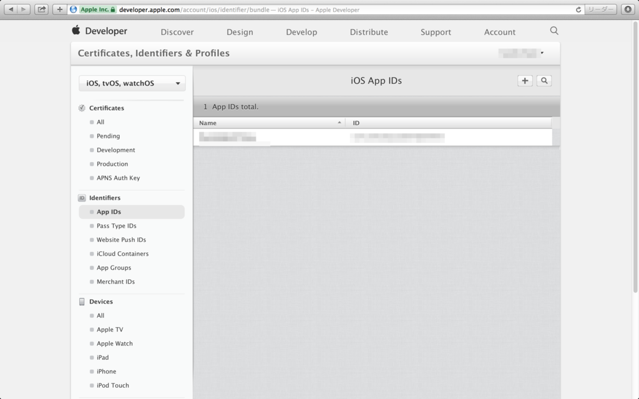The width and height of the screenshot is (639, 399).
Task: Open the Develop menu
Action: coord(301,32)
